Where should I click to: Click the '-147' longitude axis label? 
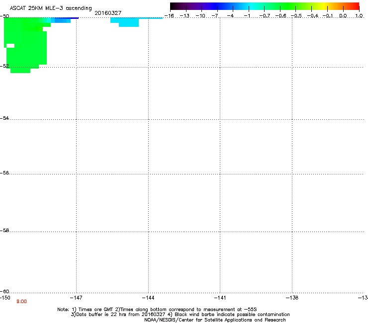click(x=76, y=298)
